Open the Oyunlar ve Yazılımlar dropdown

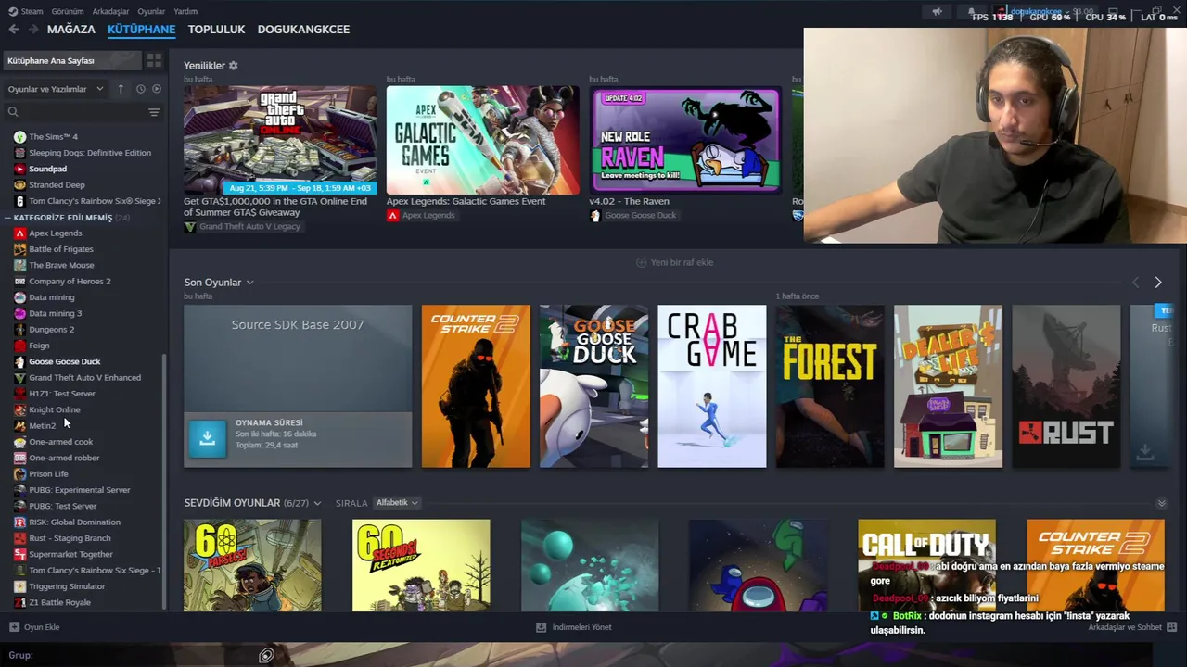(x=56, y=89)
